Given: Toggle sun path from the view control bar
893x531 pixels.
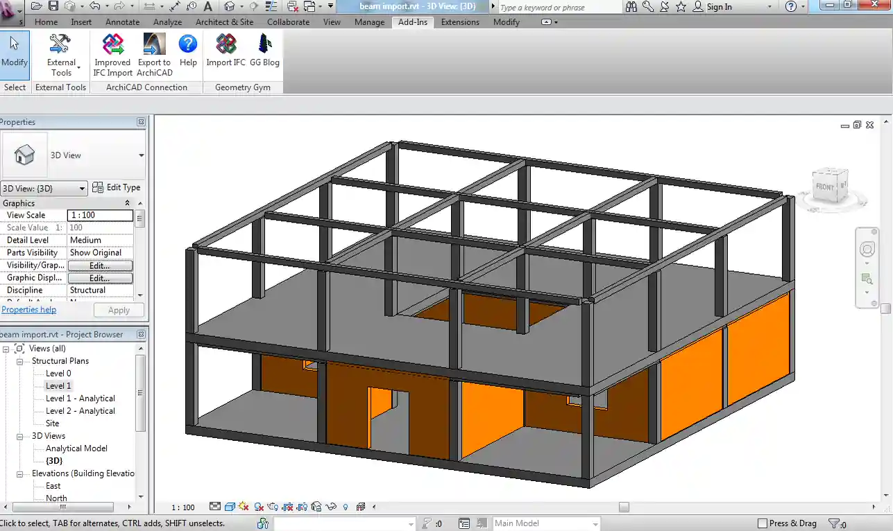Looking at the screenshot, I should pyautogui.click(x=244, y=507).
